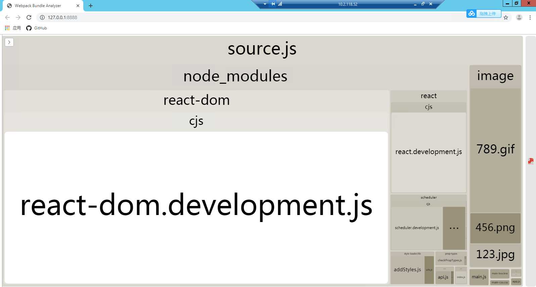536x287 pixels.
Task: Open the analyzer sidebar with the chevron button
Action: coord(9,42)
